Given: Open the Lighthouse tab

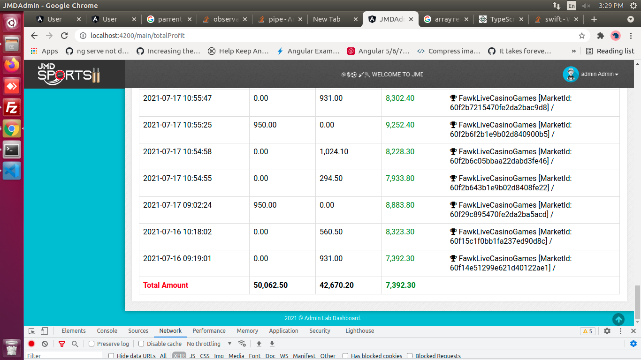Looking at the screenshot, I should click(x=359, y=331).
